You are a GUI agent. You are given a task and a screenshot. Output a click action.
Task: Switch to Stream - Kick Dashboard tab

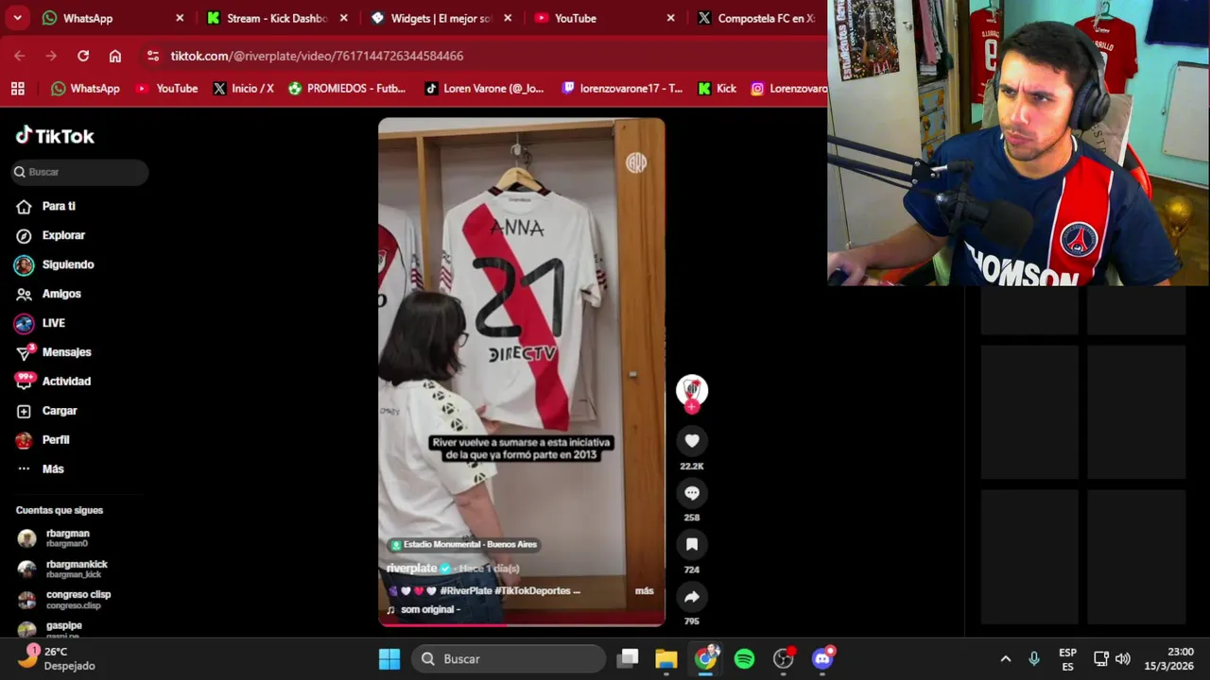276,18
